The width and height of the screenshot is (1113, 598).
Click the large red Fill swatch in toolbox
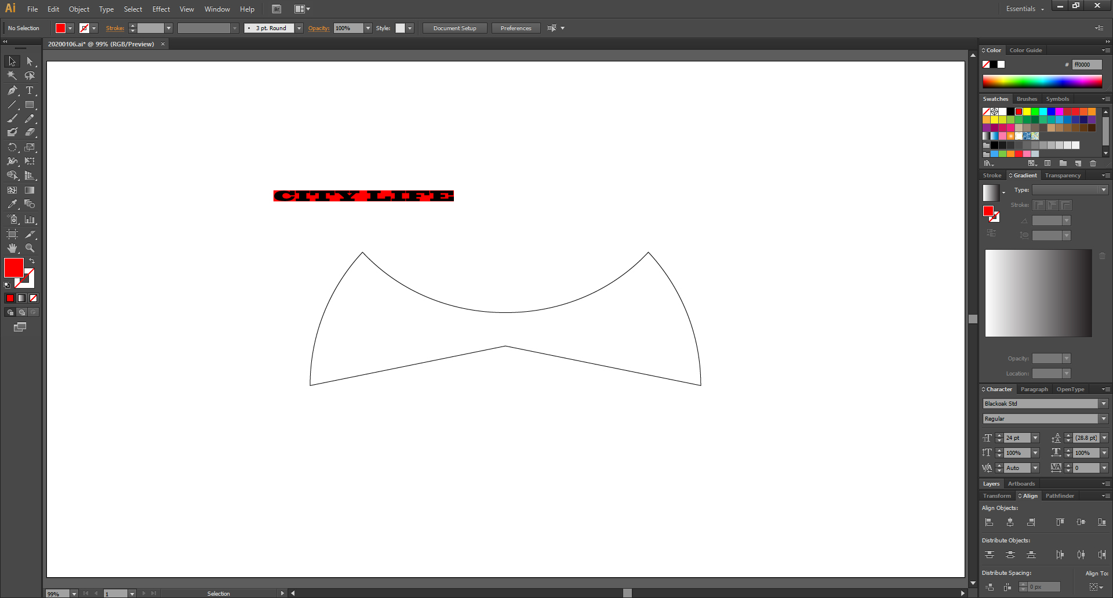(14, 268)
